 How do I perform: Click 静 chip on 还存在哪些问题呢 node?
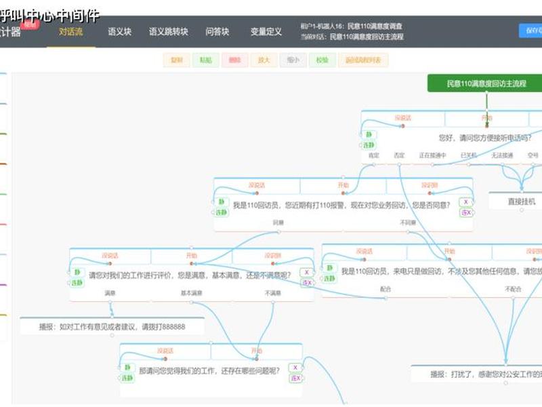127,368
